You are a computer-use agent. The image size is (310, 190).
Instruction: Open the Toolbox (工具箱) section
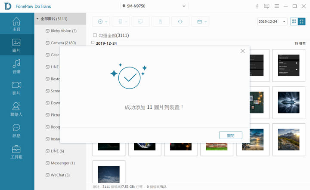pyautogui.click(x=17, y=152)
